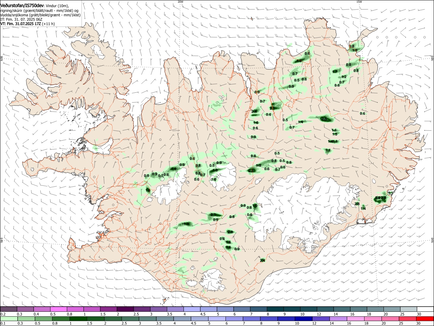Select the IT: Fim. 31. 07. 2025 06Z line
This screenshot has height=326, width=434.
click(x=21, y=19)
